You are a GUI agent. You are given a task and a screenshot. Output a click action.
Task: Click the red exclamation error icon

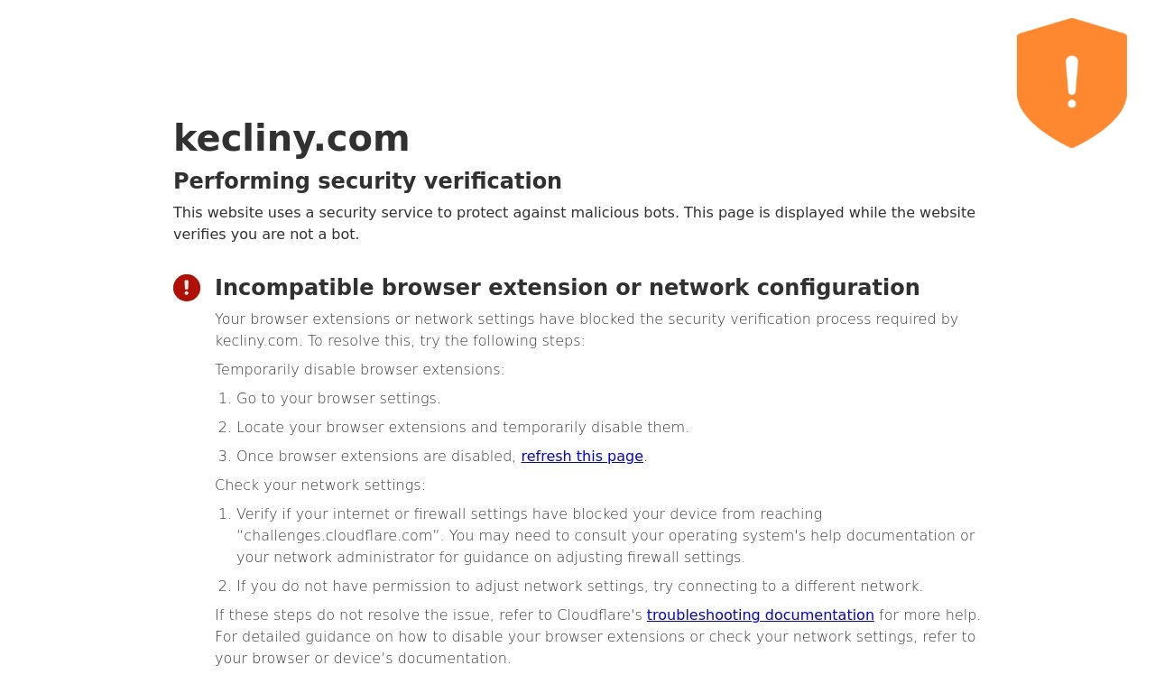click(187, 288)
